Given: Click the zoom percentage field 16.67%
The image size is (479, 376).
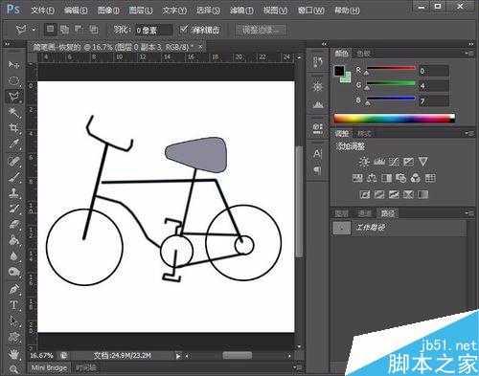Looking at the screenshot, I should [41, 355].
